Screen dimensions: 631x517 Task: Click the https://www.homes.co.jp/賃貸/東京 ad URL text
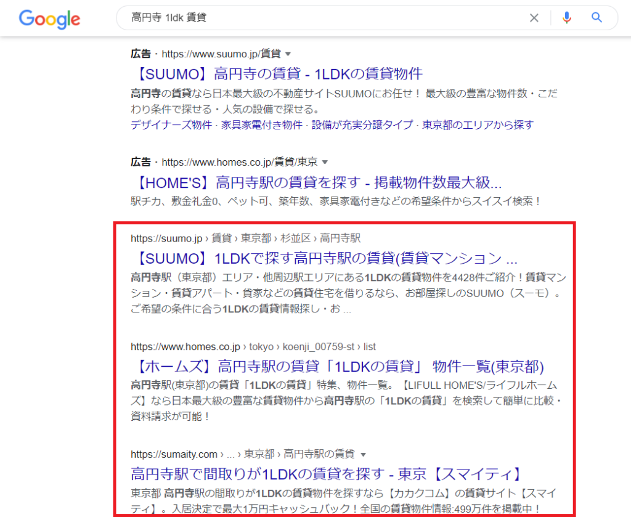[x=240, y=162]
